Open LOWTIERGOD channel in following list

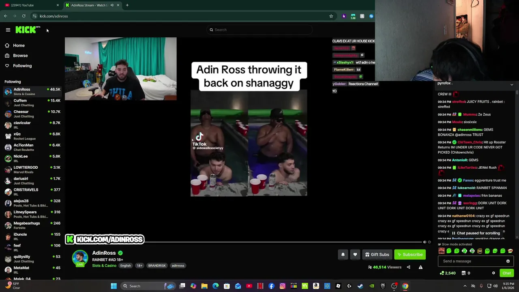(x=32, y=170)
